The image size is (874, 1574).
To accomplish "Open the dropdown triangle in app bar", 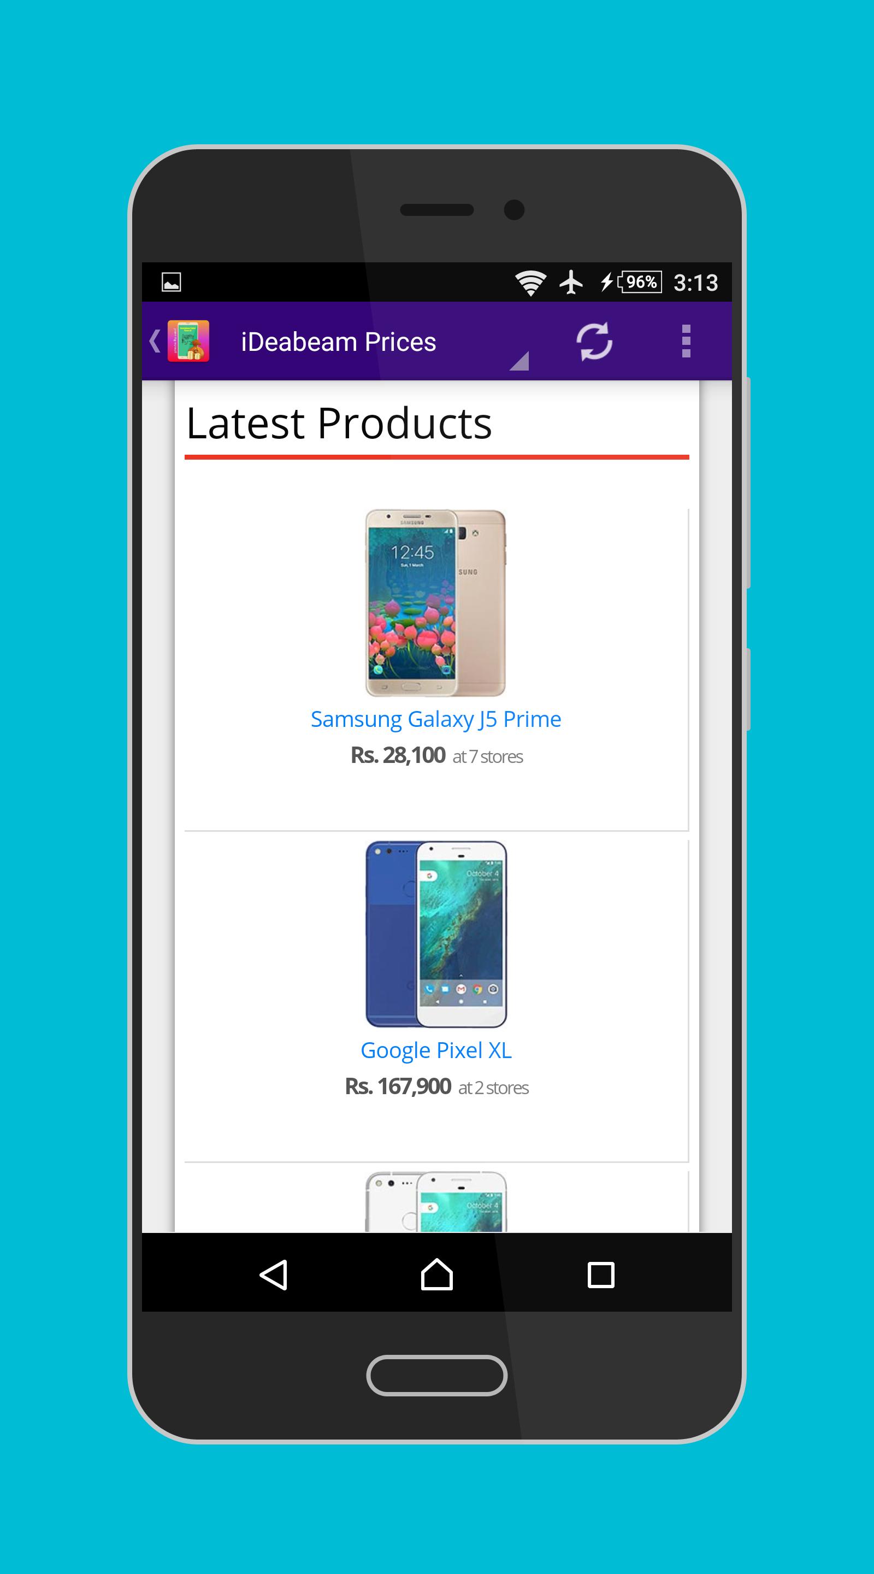I will click(519, 361).
